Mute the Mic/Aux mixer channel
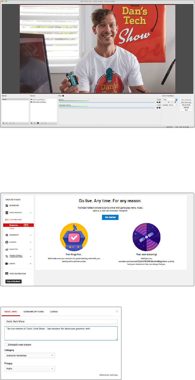This screenshot has width=195, height=380. tap(158, 102)
